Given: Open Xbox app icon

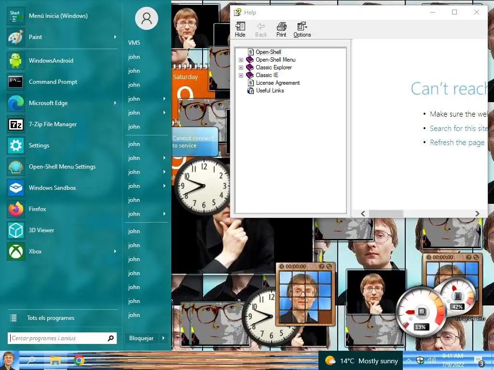Looking at the screenshot, I should (15, 251).
